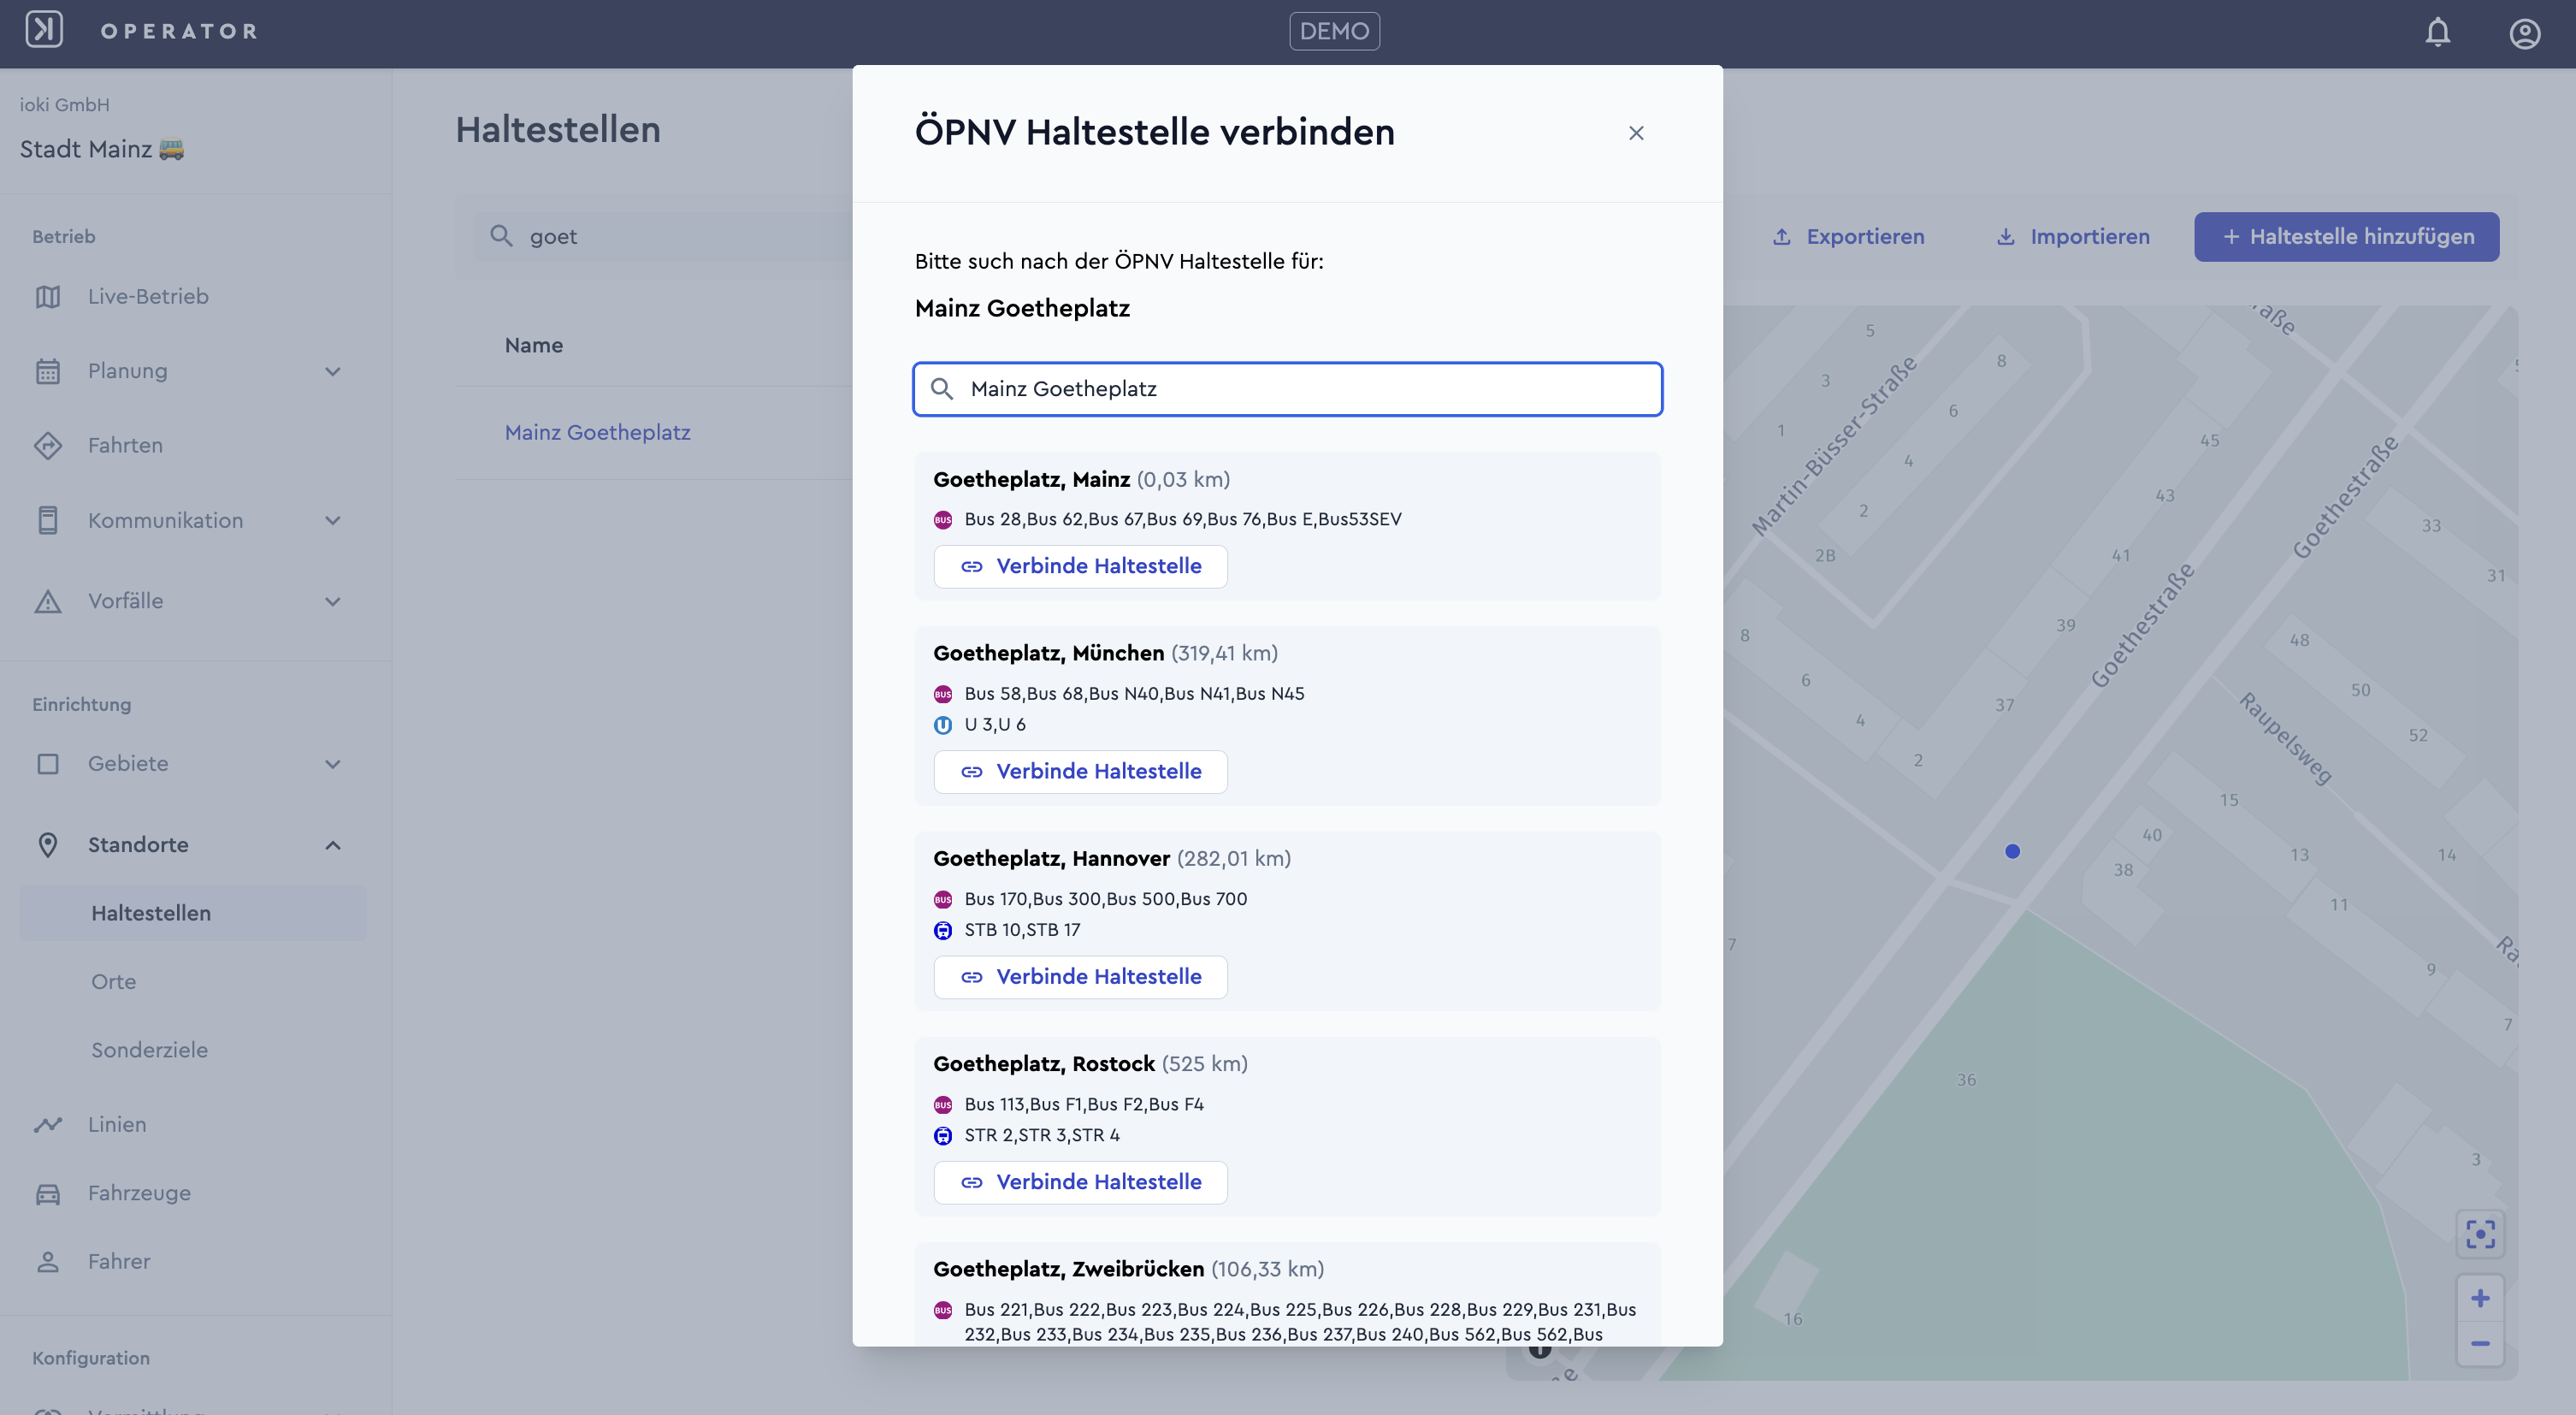Click the Fahrten direction icon
This screenshot has width=2576, height=1415.
(x=48, y=445)
